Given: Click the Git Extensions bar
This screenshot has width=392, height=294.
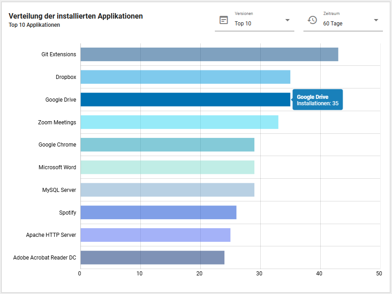Looking at the screenshot, I should pos(209,54).
